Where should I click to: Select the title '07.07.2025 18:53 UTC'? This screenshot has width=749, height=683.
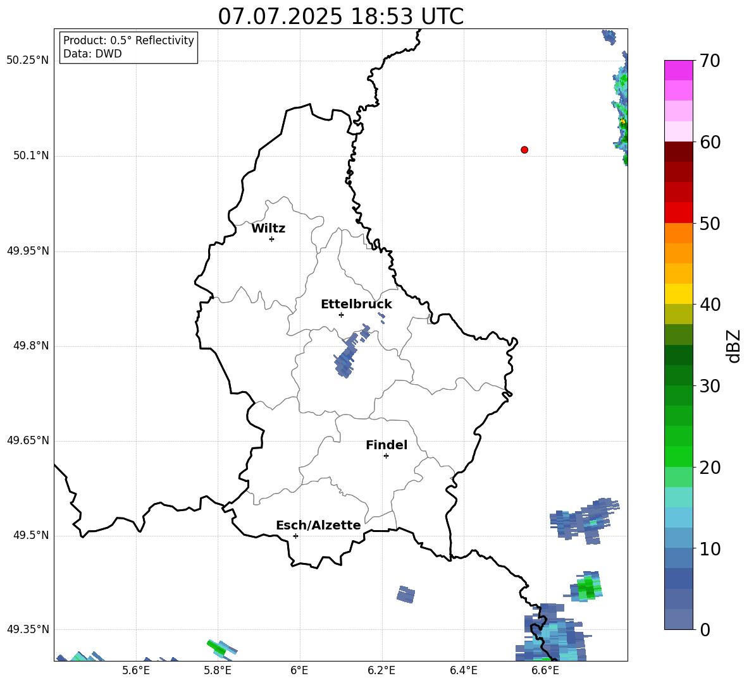tap(340, 16)
